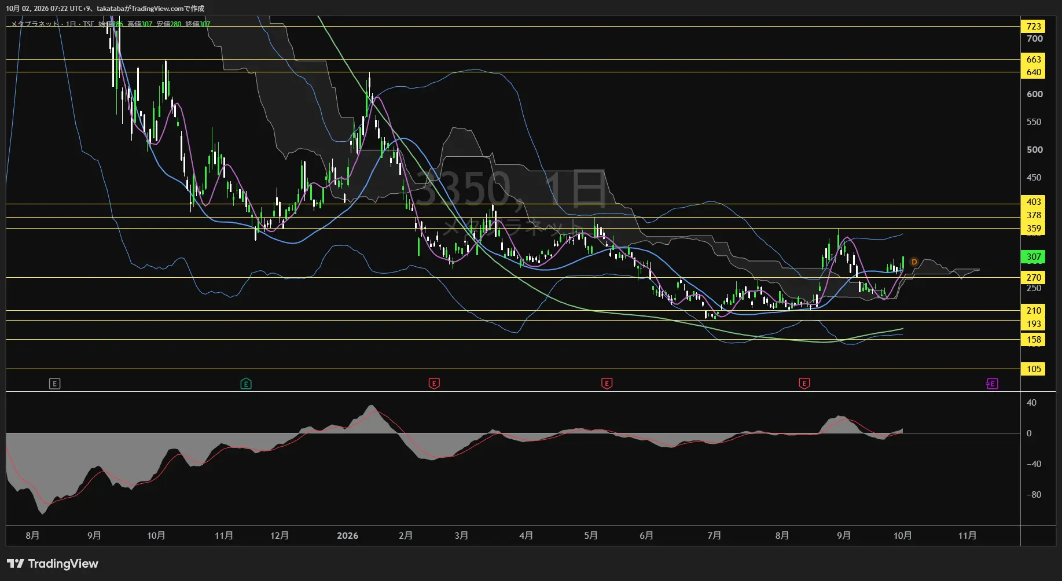The width and height of the screenshot is (1062, 581).
Task: Click the 5月 time axis label
Action: coord(591,536)
